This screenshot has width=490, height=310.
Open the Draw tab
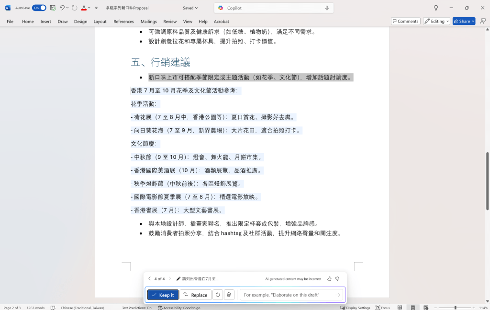pyautogui.click(x=63, y=21)
